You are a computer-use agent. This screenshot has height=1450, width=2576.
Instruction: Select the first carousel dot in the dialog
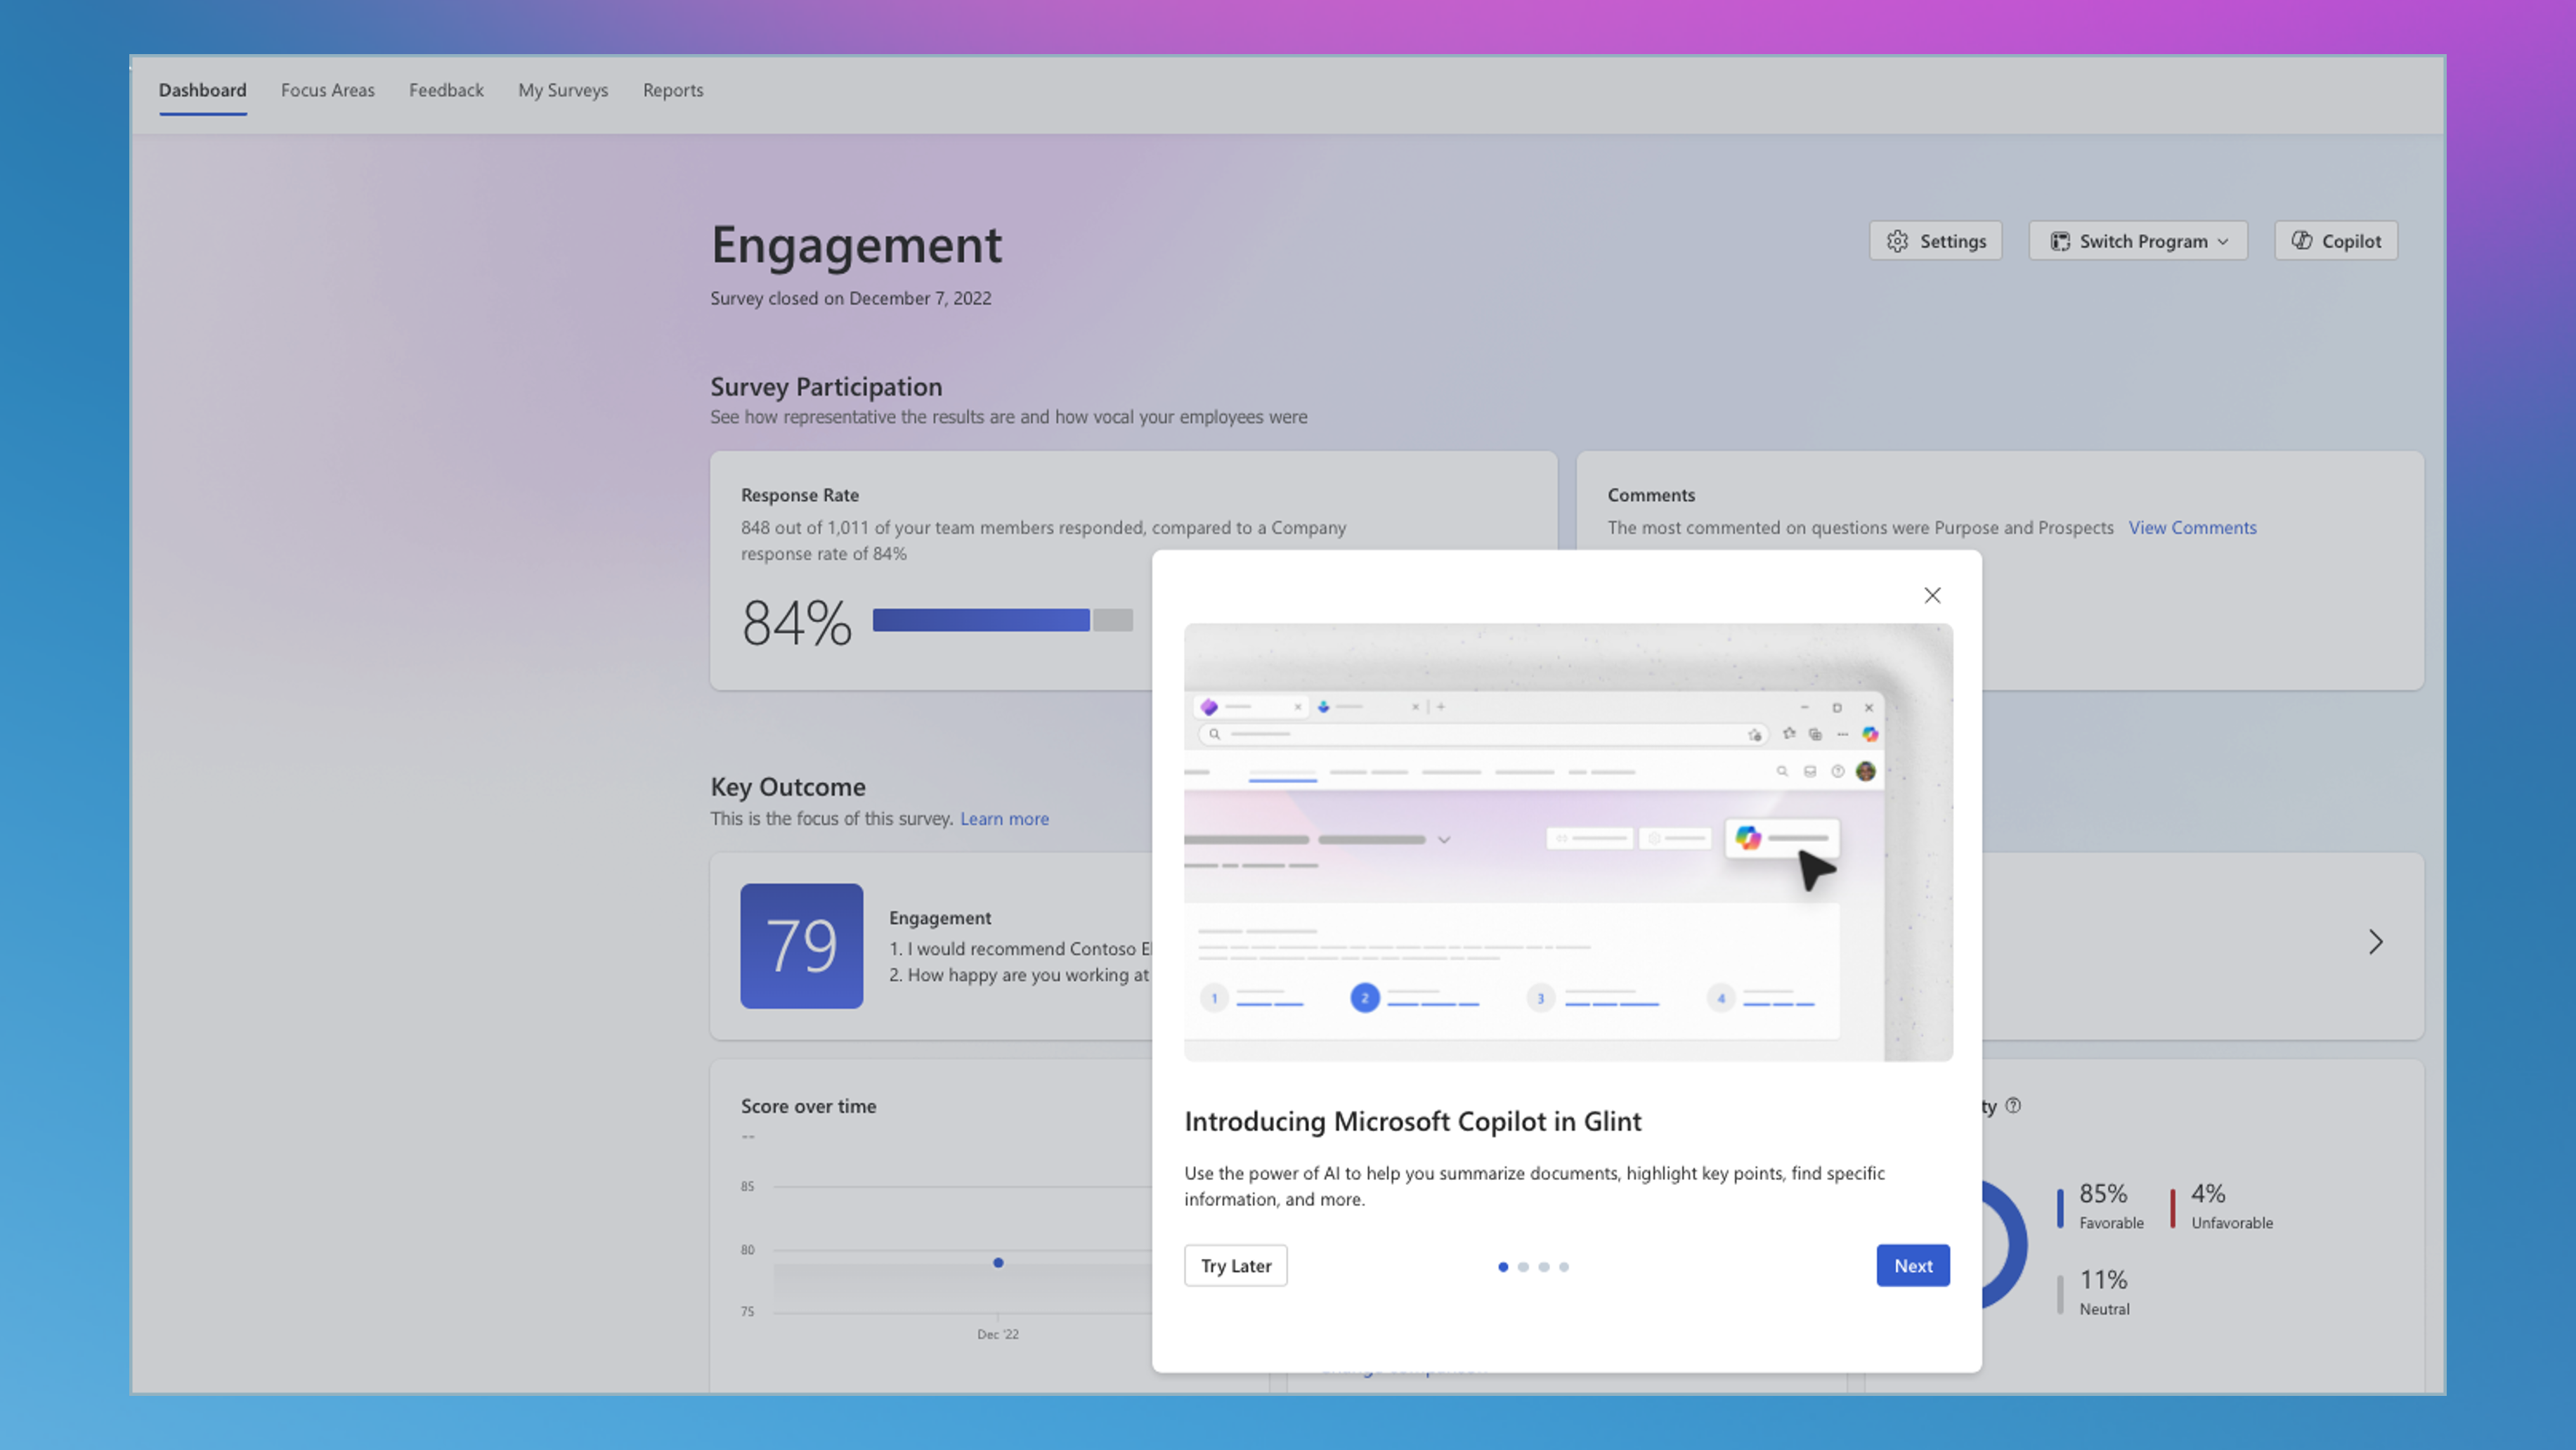pos(1503,1267)
